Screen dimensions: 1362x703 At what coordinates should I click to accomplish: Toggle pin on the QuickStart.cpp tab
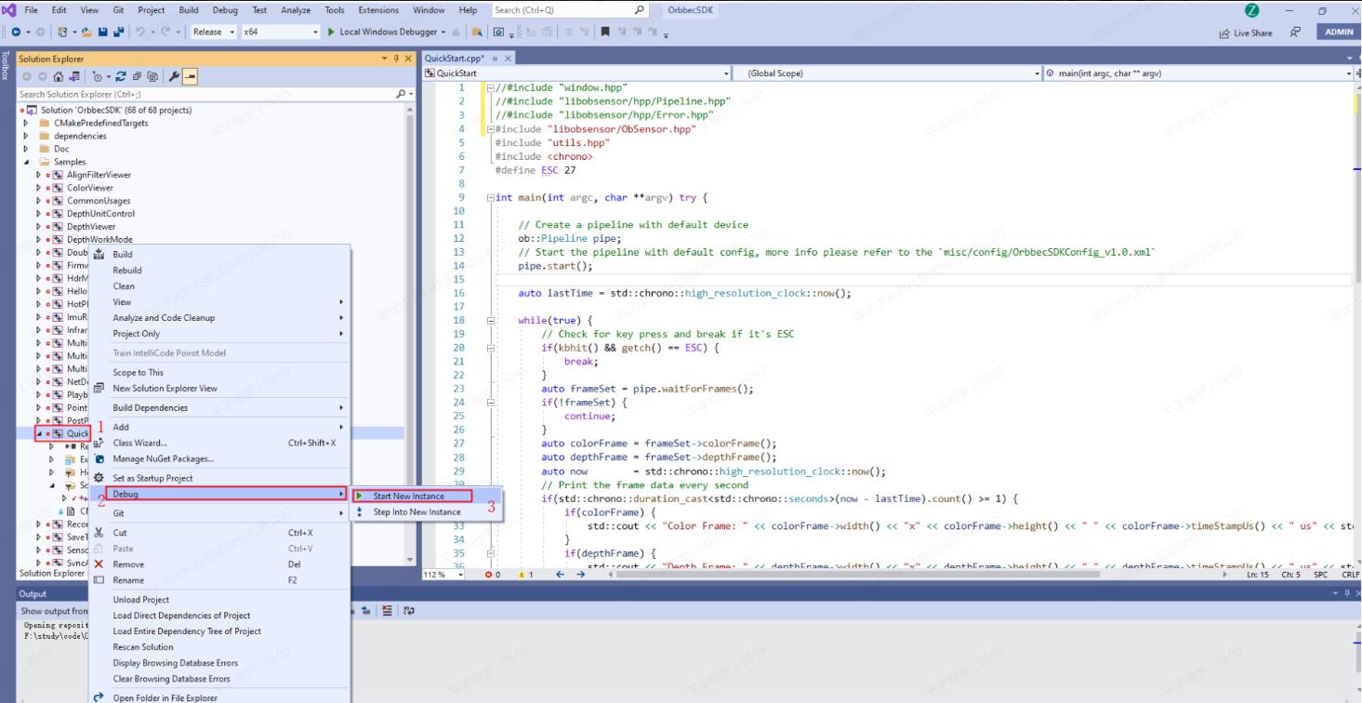click(x=496, y=59)
